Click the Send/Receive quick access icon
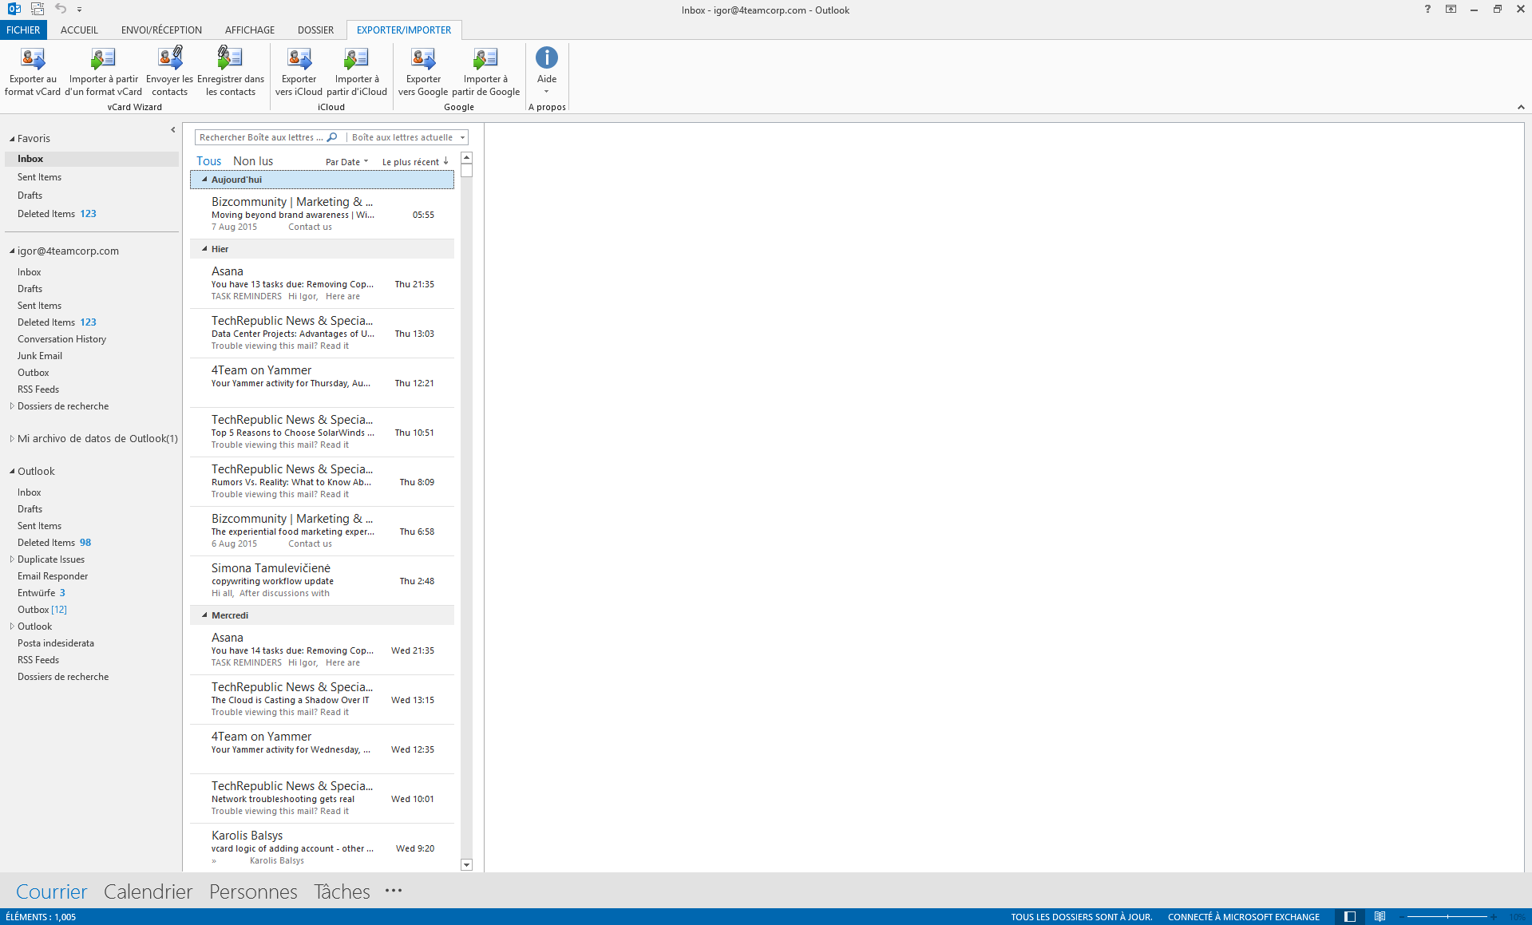 point(38,9)
